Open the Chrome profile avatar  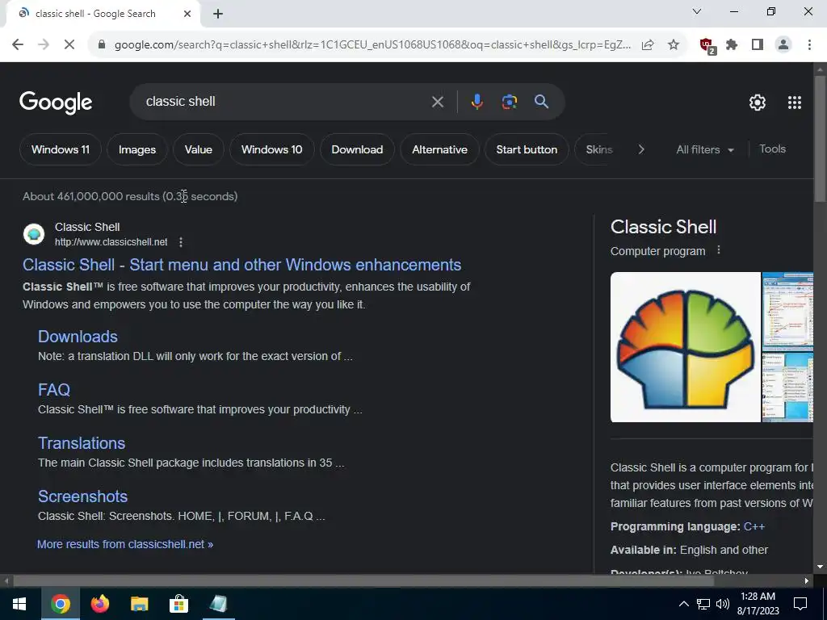point(783,45)
